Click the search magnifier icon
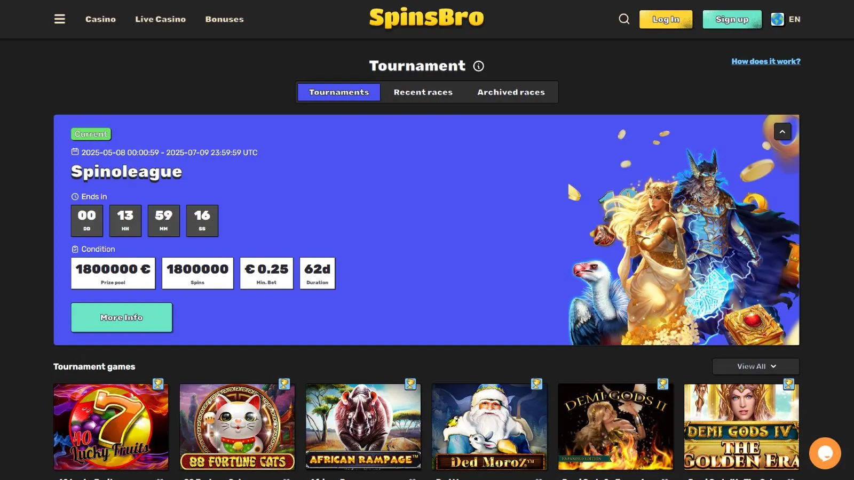 pyautogui.click(x=624, y=19)
